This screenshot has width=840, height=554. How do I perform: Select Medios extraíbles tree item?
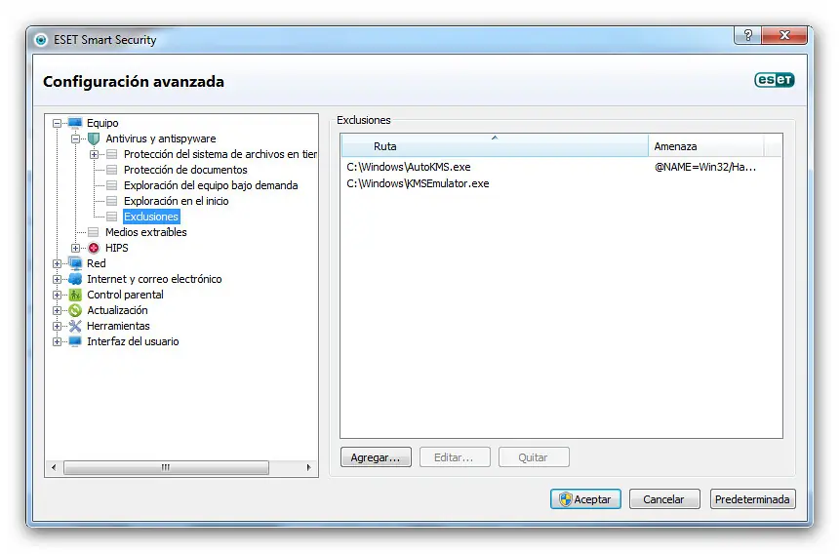click(x=145, y=232)
